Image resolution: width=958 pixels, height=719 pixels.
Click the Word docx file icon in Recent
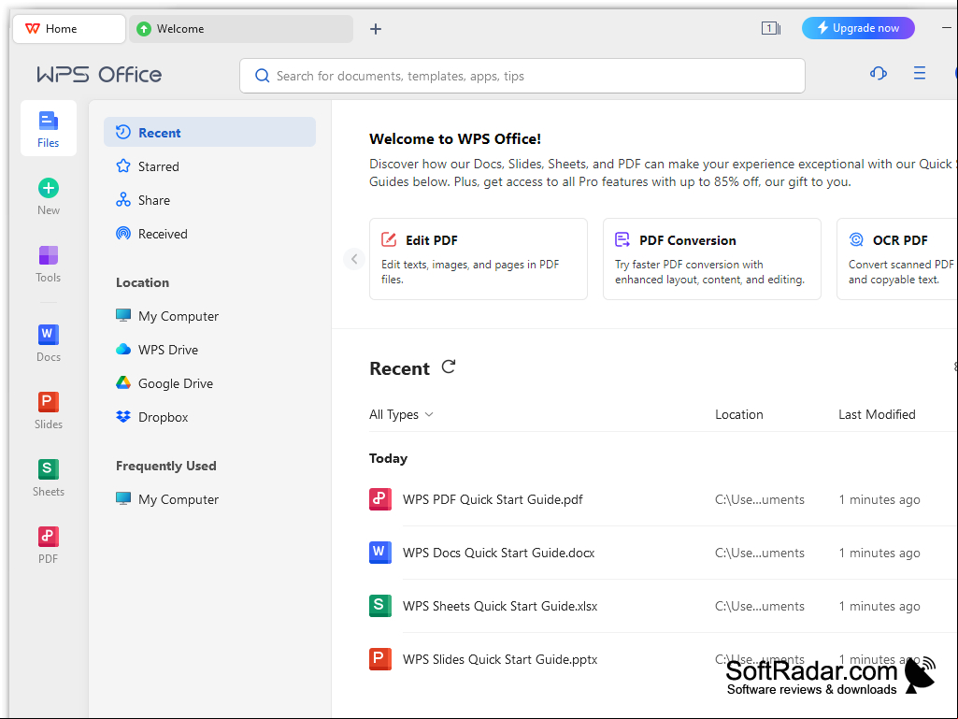(x=380, y=552)
